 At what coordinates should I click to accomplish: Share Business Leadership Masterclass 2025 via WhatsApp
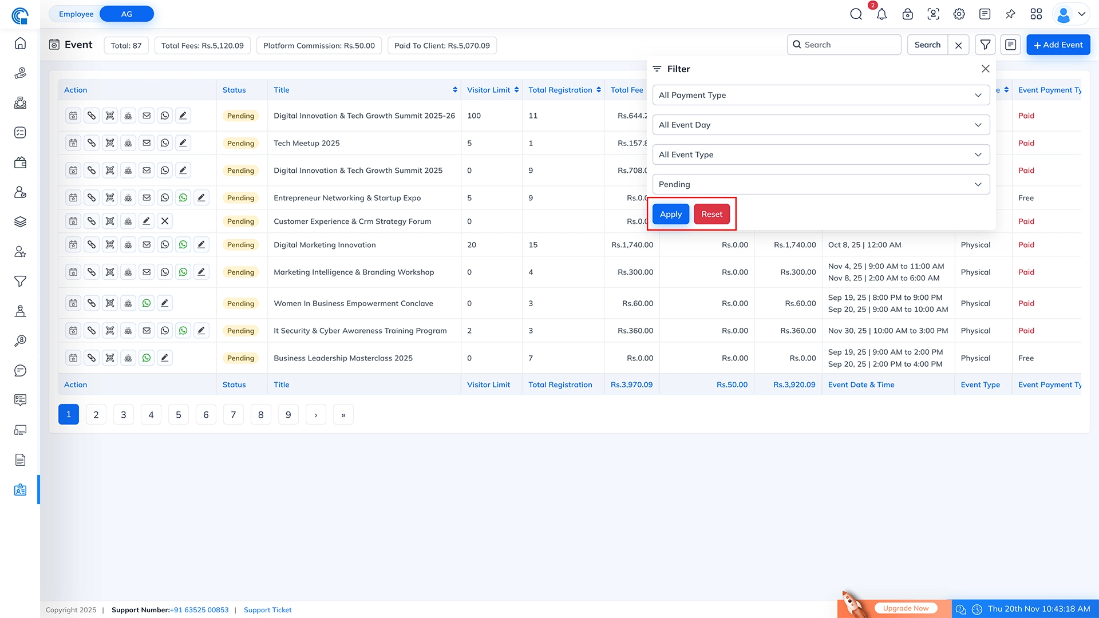[x=147, y=358]
